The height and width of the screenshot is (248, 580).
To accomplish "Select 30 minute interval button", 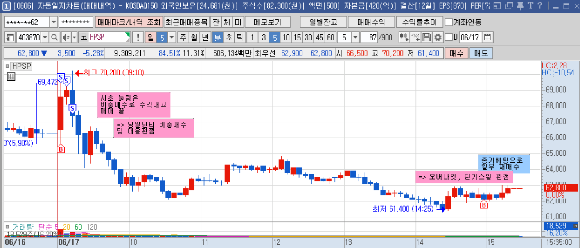I will 309,38.
